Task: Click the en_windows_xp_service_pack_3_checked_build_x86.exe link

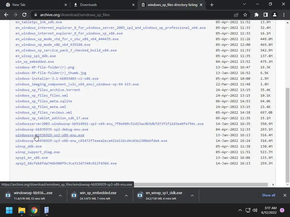Action: [x=66, y=50]
